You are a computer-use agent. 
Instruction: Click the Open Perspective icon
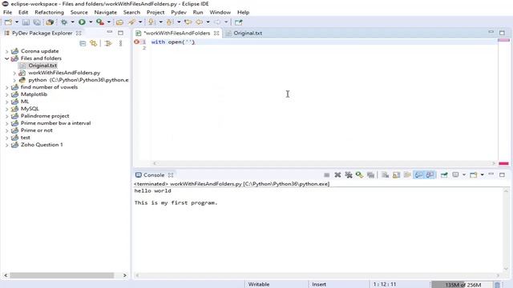(239, 22)
